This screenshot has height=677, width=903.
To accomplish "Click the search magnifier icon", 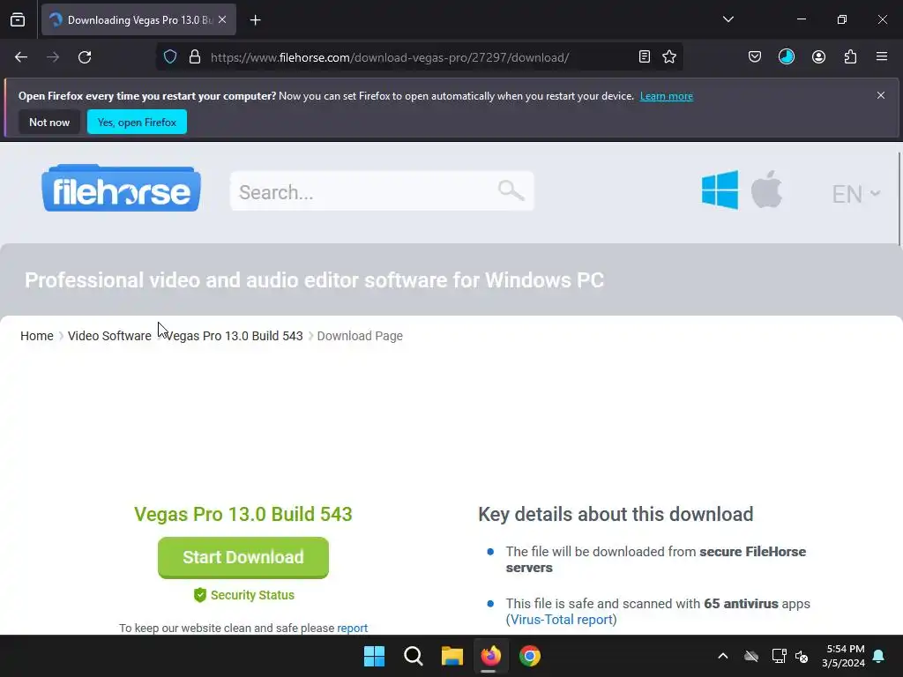I will click(511, 190).
